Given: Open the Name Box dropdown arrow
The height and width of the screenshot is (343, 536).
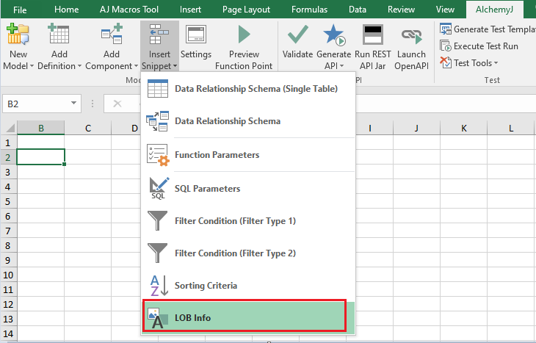Looking at the screenshot, I should tap(73, 103).
